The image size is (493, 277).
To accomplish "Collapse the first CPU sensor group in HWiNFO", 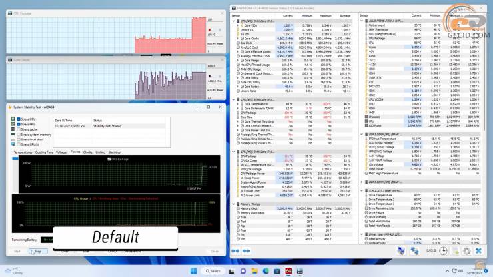I will (x=233, y=21).
